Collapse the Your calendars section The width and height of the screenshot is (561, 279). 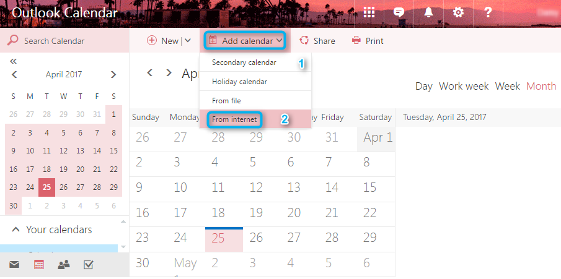(x=15, y=230)
